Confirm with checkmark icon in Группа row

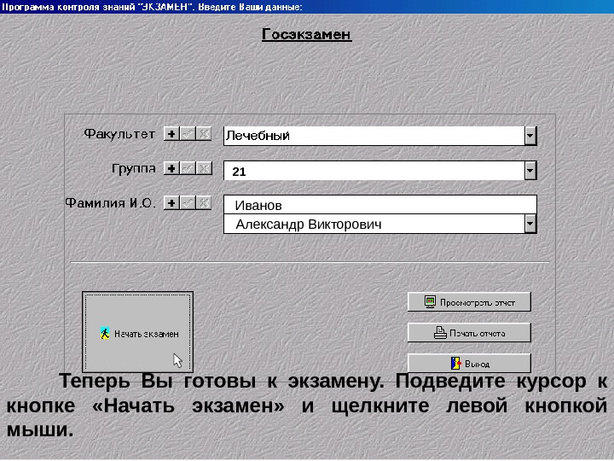click(188, 168)
